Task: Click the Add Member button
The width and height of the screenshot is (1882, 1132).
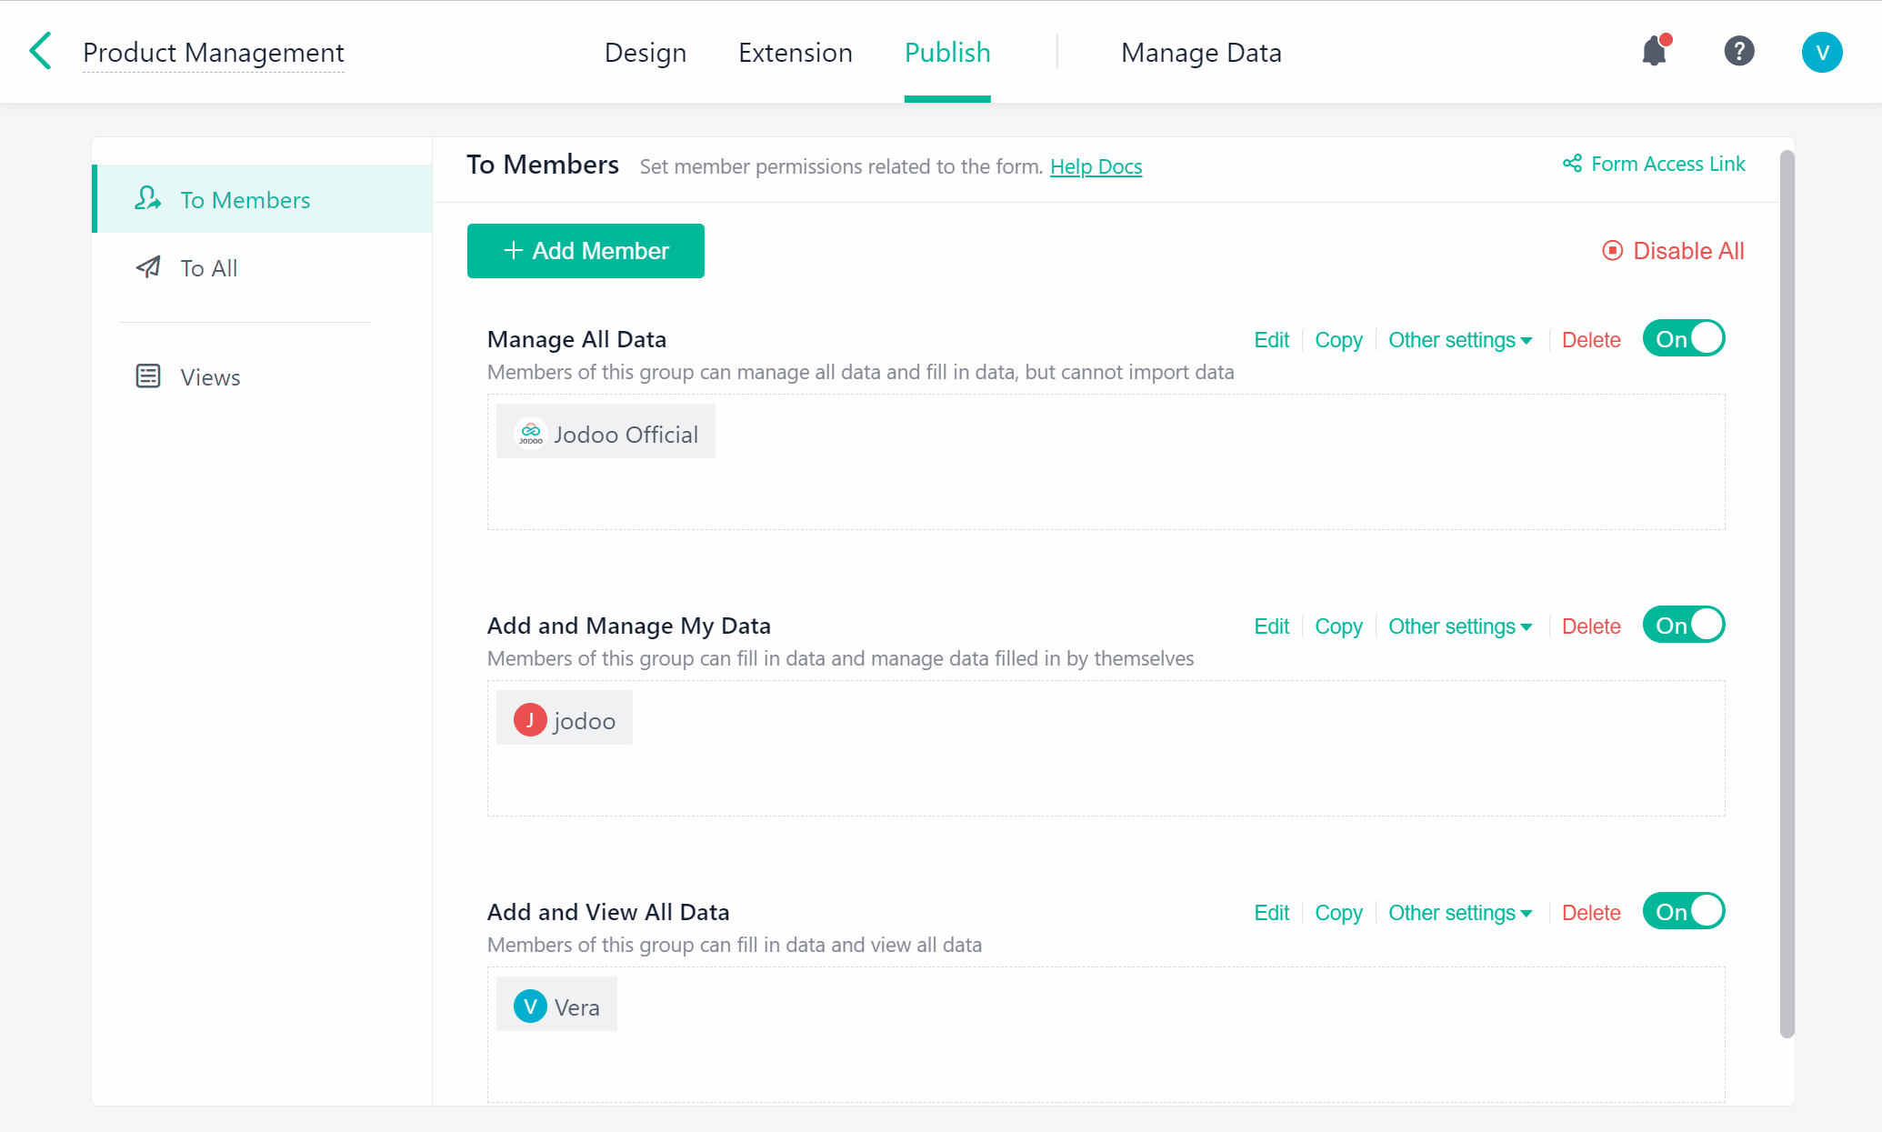Action: pyautogui.click(x=586, y=251)
